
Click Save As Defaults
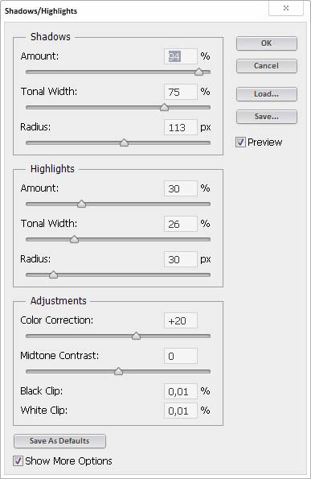[x=59, y=441]
